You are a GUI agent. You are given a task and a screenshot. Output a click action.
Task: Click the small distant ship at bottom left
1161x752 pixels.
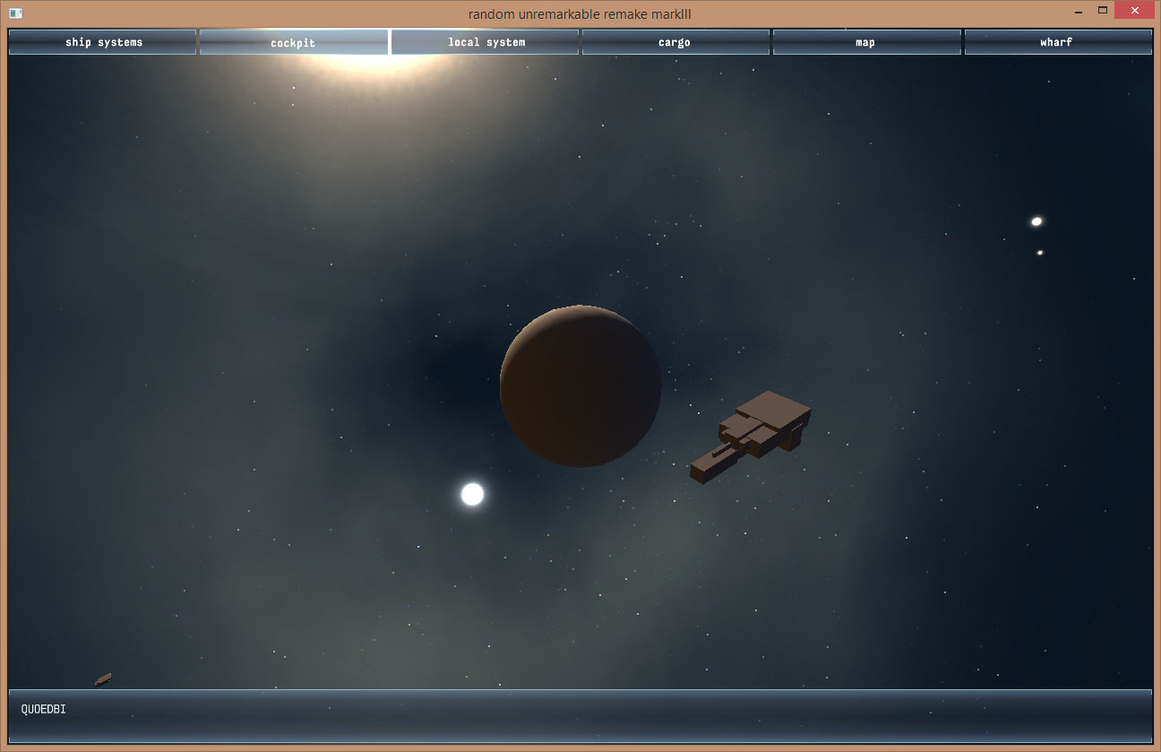click(103, 679)
